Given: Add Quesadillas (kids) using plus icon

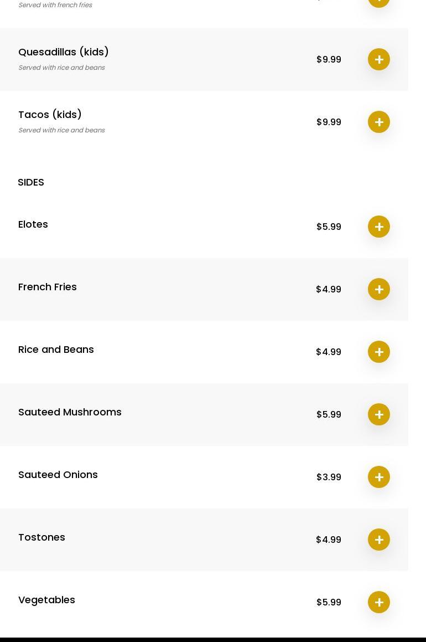Looking at the screenshot, I should pyautogui.click(x=379, y=59).
